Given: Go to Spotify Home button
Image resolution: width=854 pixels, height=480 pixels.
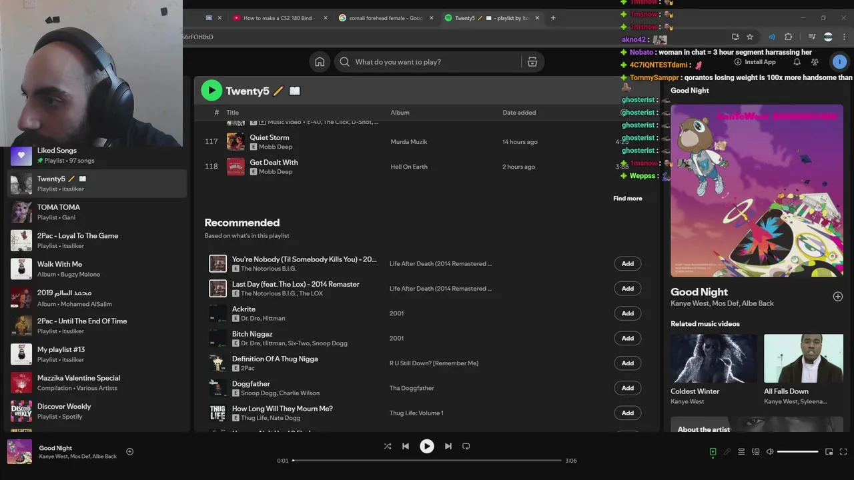Looking at the screenshot, I should [320, 62].
